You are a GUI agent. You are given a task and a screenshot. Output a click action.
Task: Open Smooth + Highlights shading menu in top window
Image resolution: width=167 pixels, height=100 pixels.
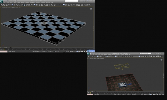click(x=14, y=7)
